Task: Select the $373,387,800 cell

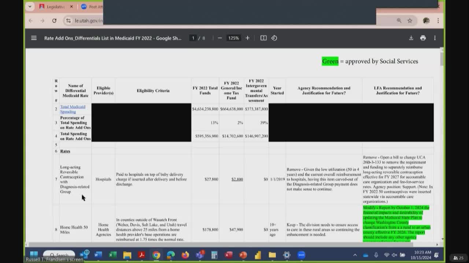Action: [x=256, y=109]
